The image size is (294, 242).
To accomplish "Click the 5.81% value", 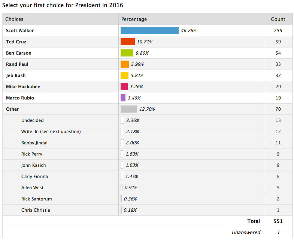I will [x=137, y=76].
